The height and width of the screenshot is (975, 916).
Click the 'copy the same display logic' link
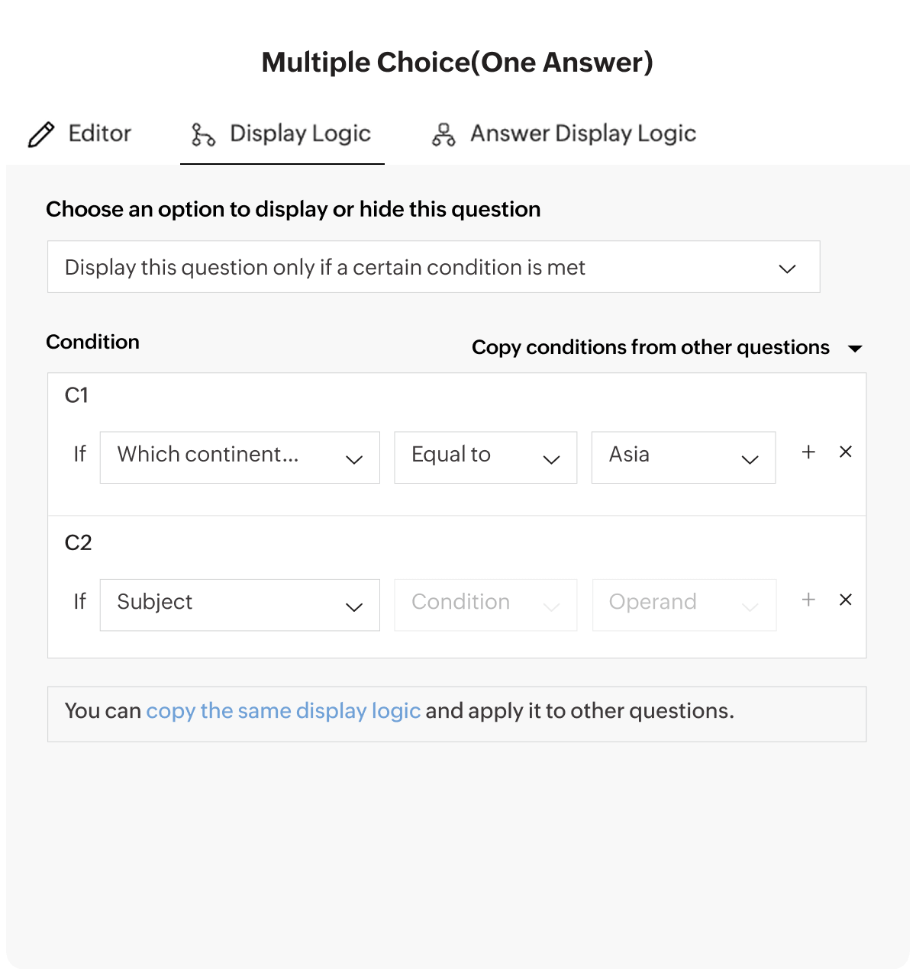[283, 710]
